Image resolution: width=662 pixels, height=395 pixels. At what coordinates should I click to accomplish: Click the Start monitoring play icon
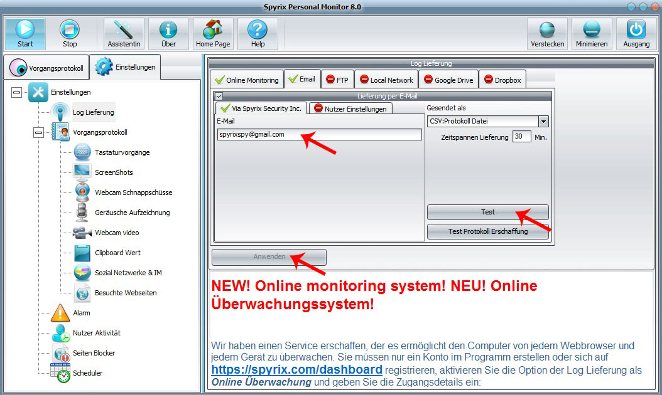[25, 29]
